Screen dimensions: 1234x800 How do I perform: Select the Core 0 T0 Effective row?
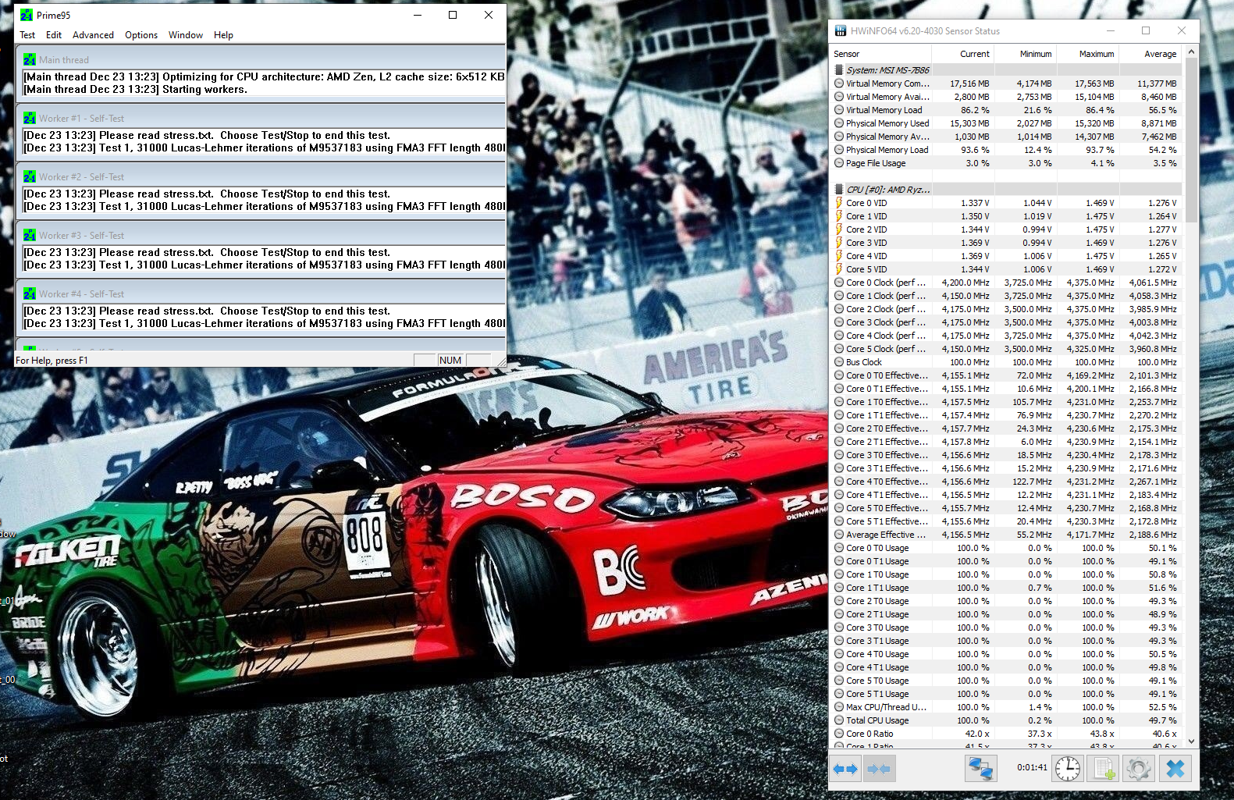click(x=1006, y=375)
